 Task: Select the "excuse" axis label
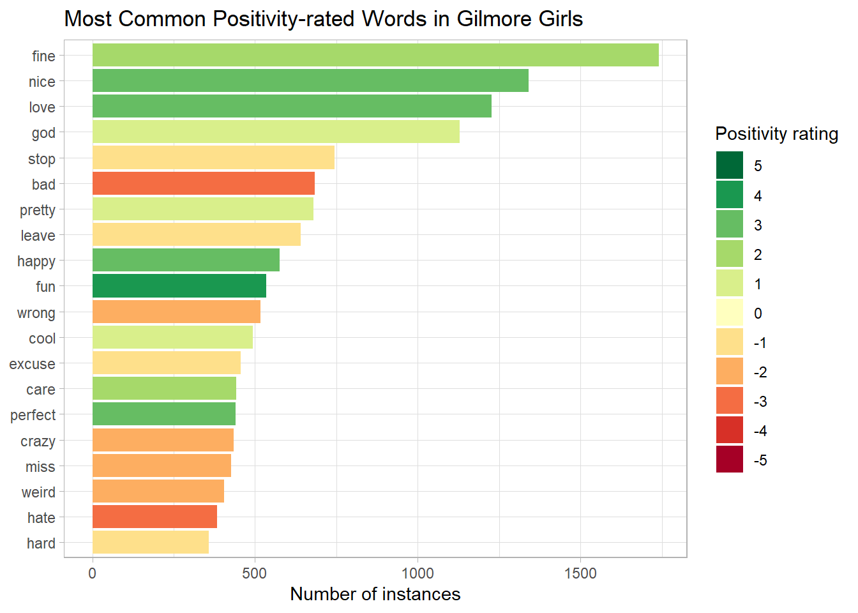[x=33, y=364]
